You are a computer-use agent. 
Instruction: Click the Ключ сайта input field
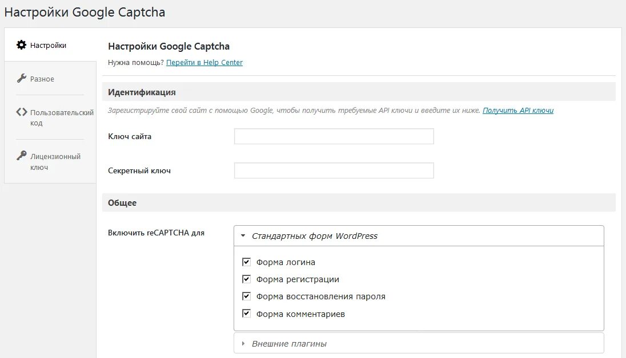coord(334,136)
